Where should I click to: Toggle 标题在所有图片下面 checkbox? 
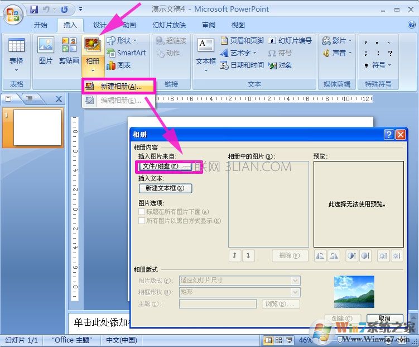coord(142,212)
